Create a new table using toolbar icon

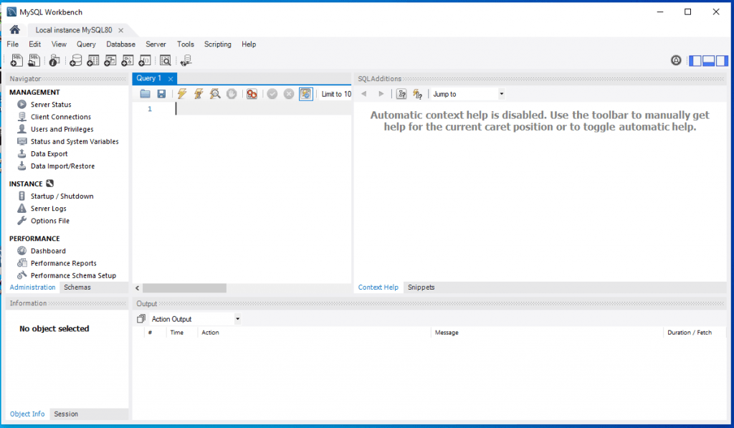(x=92, y=60)
